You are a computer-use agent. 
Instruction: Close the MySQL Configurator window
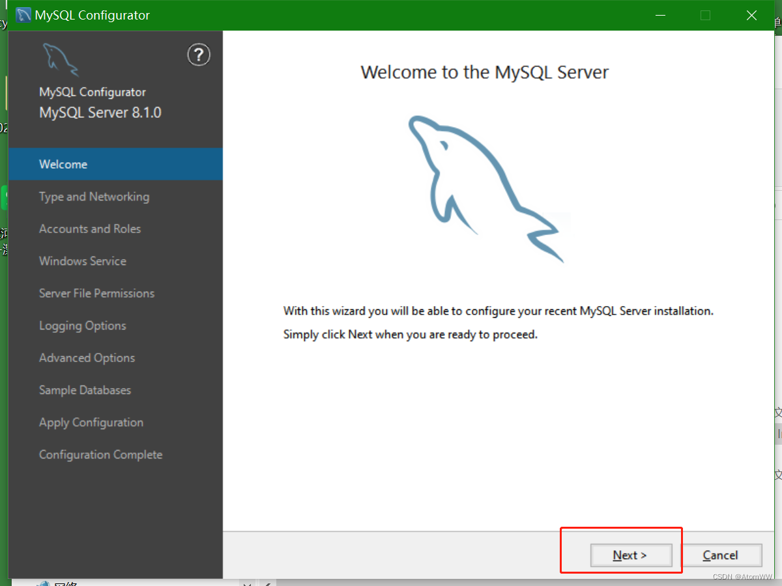[x=751, y=15]
